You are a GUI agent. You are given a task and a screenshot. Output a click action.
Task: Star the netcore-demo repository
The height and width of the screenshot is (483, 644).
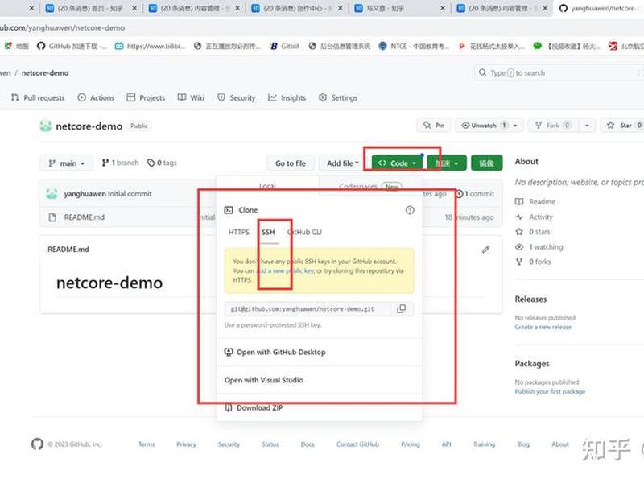pyautogui.click(x=623, y=126)
